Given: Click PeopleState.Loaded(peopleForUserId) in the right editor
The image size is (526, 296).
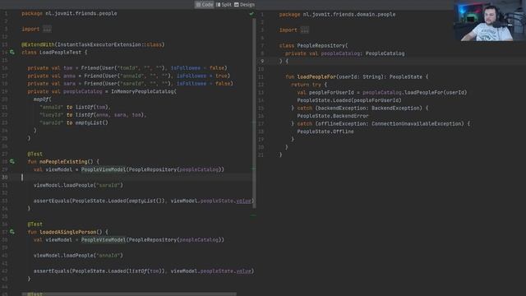Looking at the screenshot, I should (x=349, y=100).
